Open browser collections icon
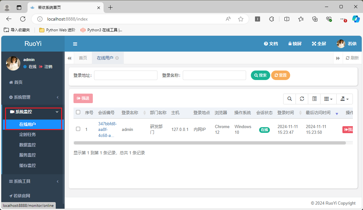The height and width of the screenshot is (210, 363). click(x=315, y=19)
